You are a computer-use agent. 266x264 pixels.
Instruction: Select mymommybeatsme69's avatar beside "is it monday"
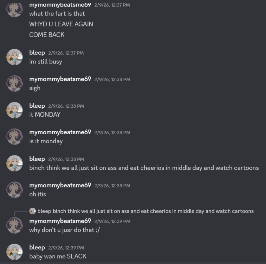[x=14, y=137]
